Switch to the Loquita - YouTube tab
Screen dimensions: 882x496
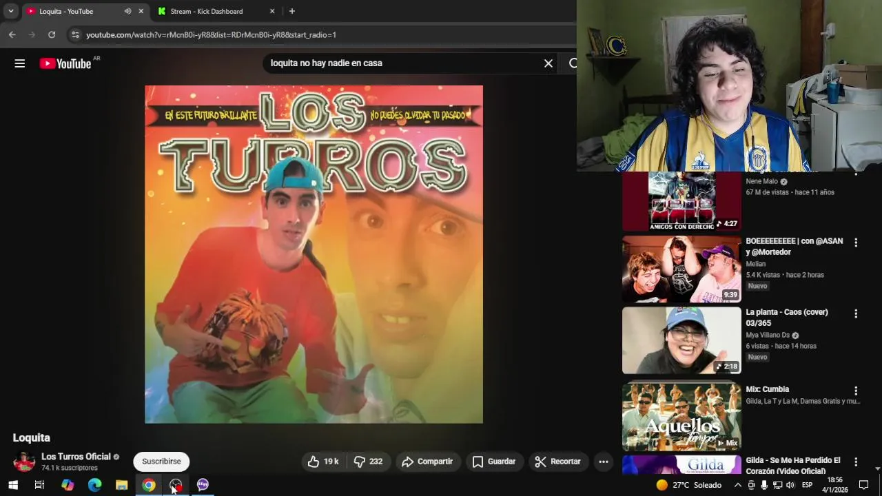coord(85,11)
